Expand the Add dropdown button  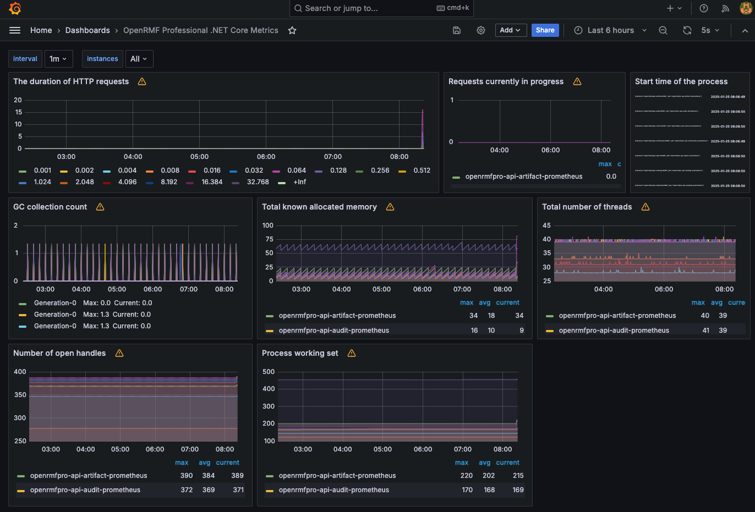click(511, 30)
